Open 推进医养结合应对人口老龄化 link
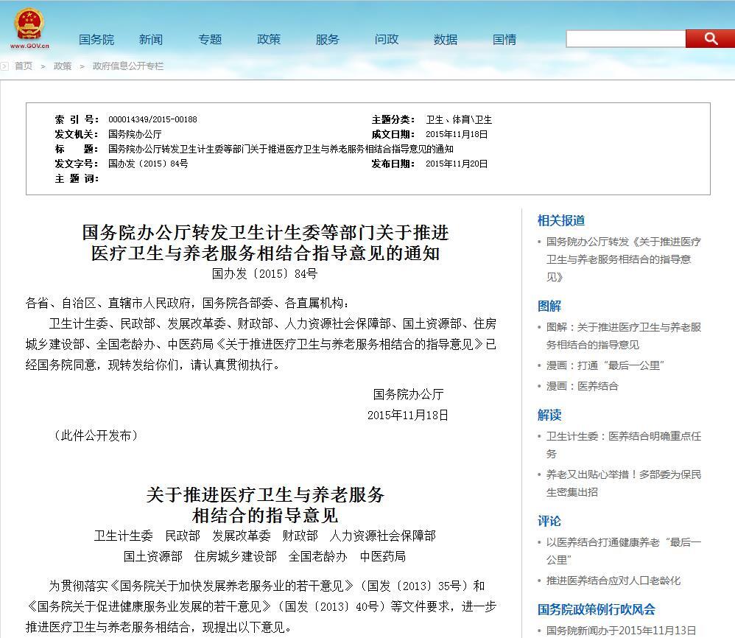Screen dimensions: 735x638 (x=613, y=581)
